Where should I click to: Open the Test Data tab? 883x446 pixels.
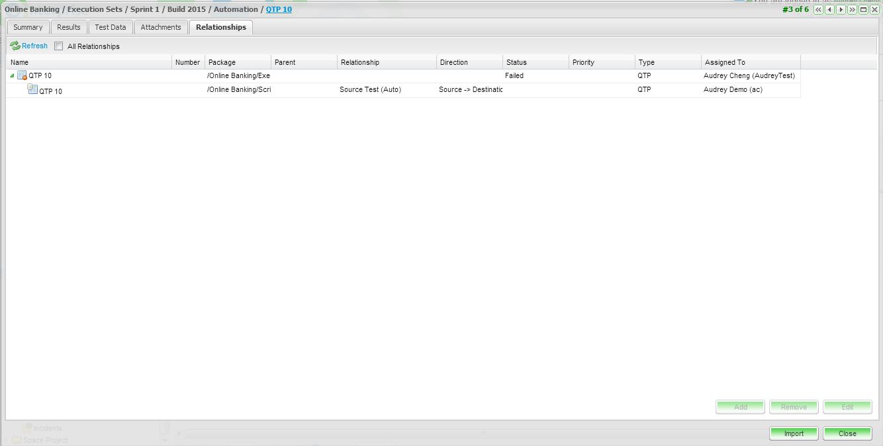point(111,27)
